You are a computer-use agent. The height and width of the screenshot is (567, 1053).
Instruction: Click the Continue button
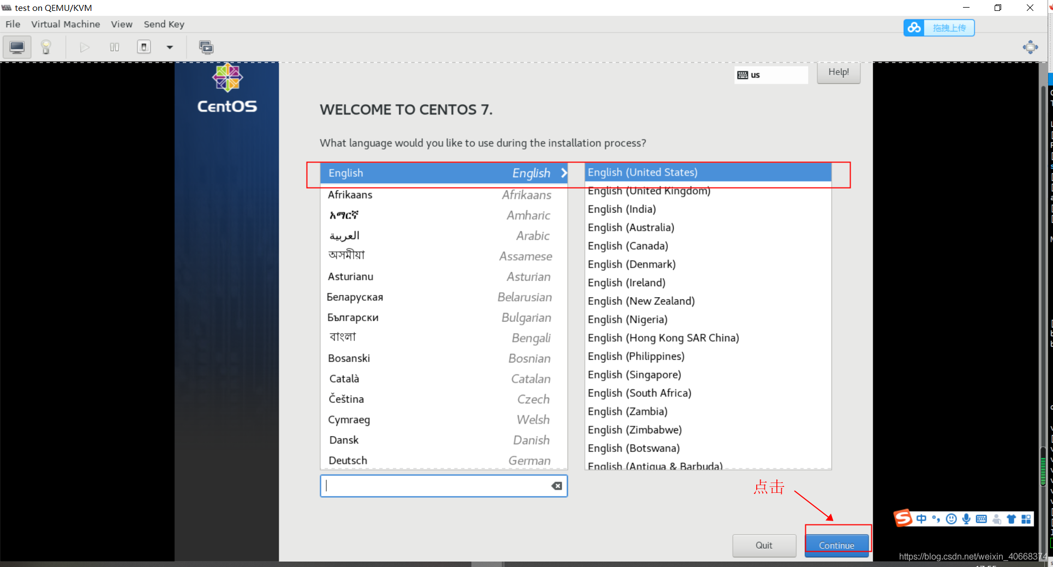(x=836, y=545)
